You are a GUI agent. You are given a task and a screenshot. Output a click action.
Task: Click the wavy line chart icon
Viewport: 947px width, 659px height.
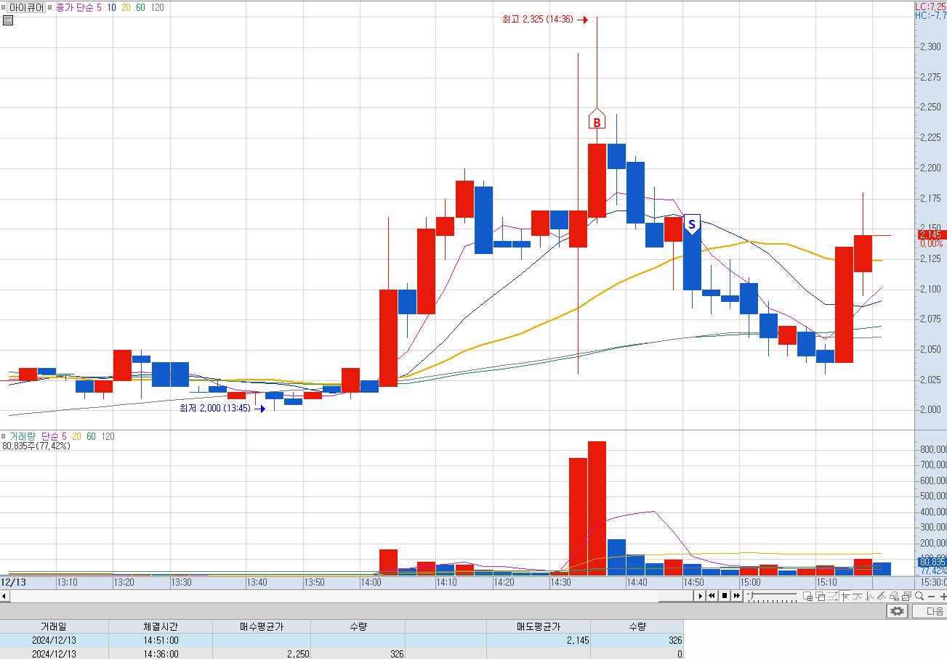click(x=857, y=596)
